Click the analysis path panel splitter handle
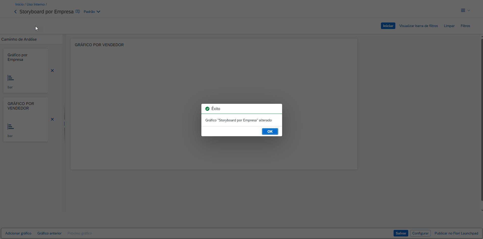483x239 pixels. (64, 124)
